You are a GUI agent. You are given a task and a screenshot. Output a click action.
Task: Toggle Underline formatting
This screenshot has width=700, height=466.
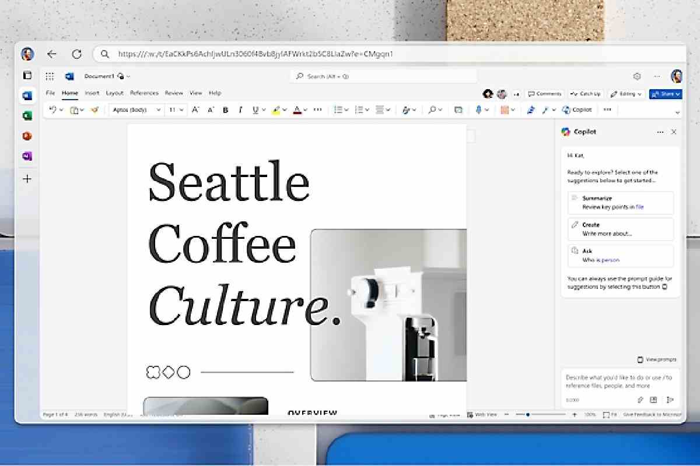click(255, 110)
